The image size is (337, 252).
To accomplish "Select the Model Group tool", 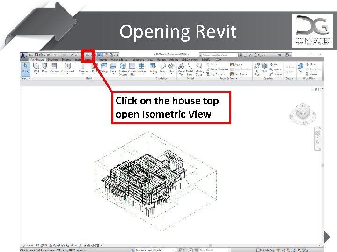I will pos(199,69).
